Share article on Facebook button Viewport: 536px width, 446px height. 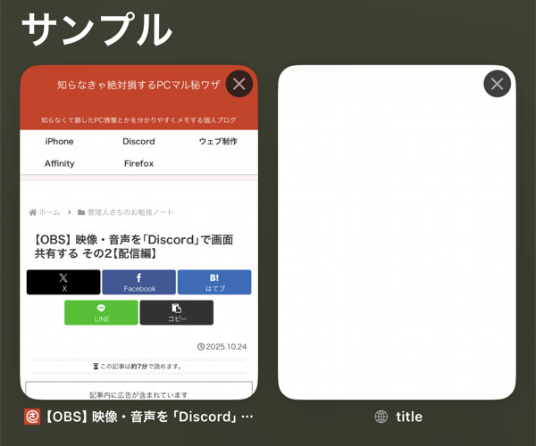coord(139,282)
